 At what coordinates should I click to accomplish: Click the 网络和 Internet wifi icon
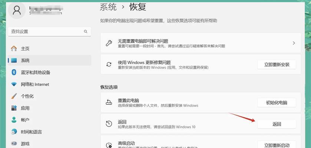(14, 84)
